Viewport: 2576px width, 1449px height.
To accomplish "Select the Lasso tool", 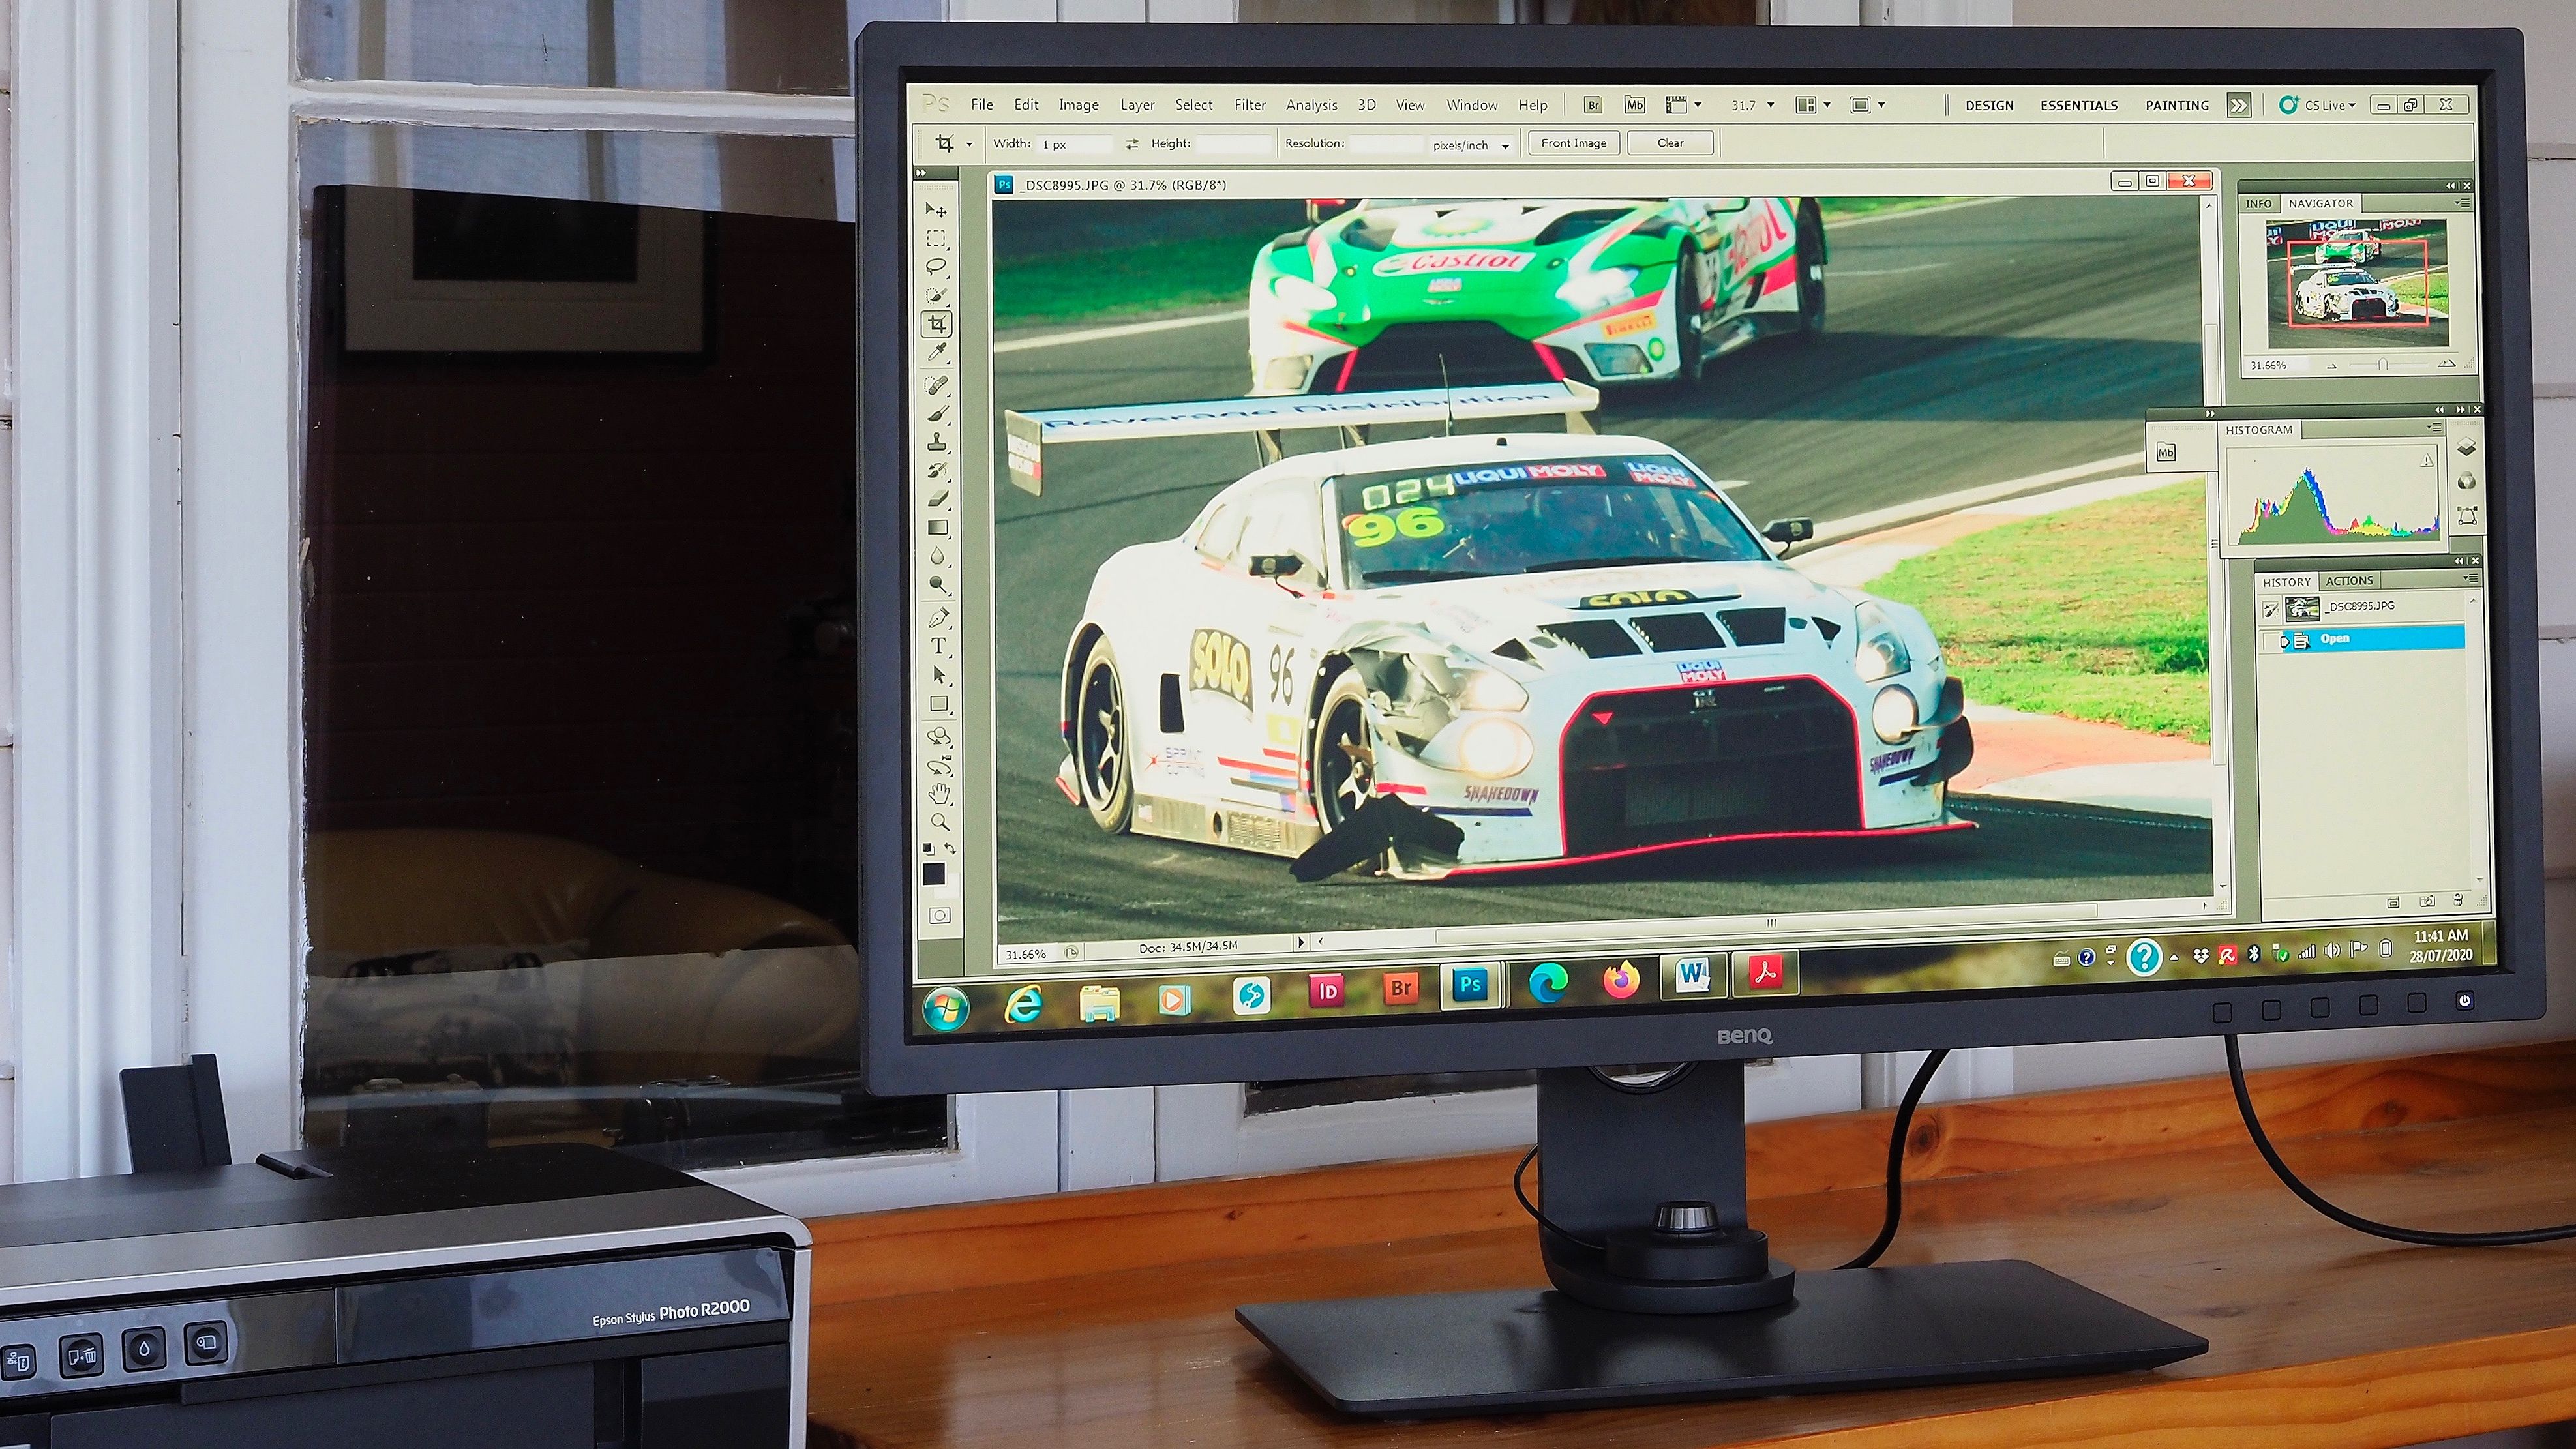I will point(936,267).
